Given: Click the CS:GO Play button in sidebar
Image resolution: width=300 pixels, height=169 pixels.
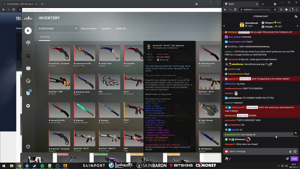Looking at the screenshot, I should tap(28, 31).
